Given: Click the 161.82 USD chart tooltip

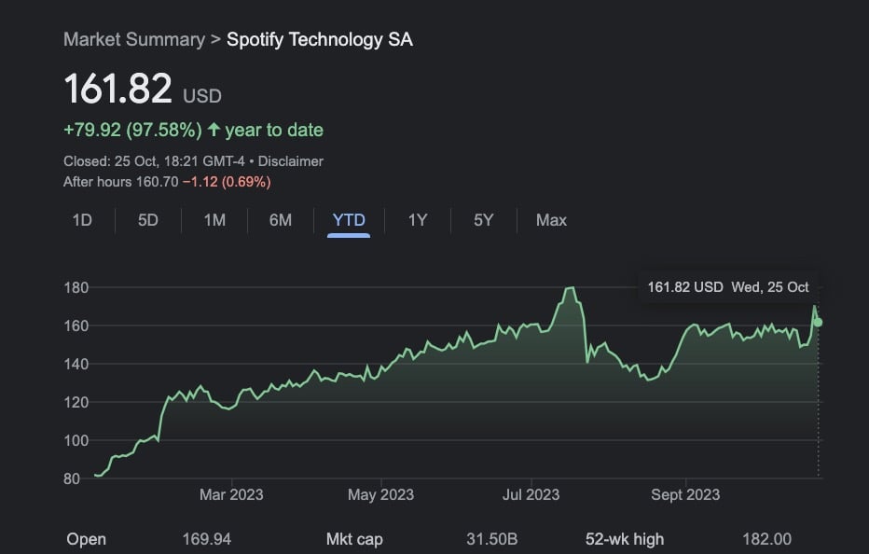Looking at the screenshot, I should tap(728, 287).
